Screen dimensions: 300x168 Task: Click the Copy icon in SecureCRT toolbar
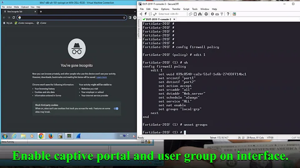point(190,14)
